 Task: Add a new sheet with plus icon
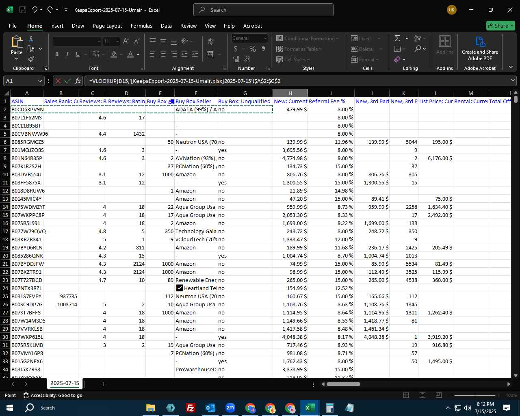[104, 384]
